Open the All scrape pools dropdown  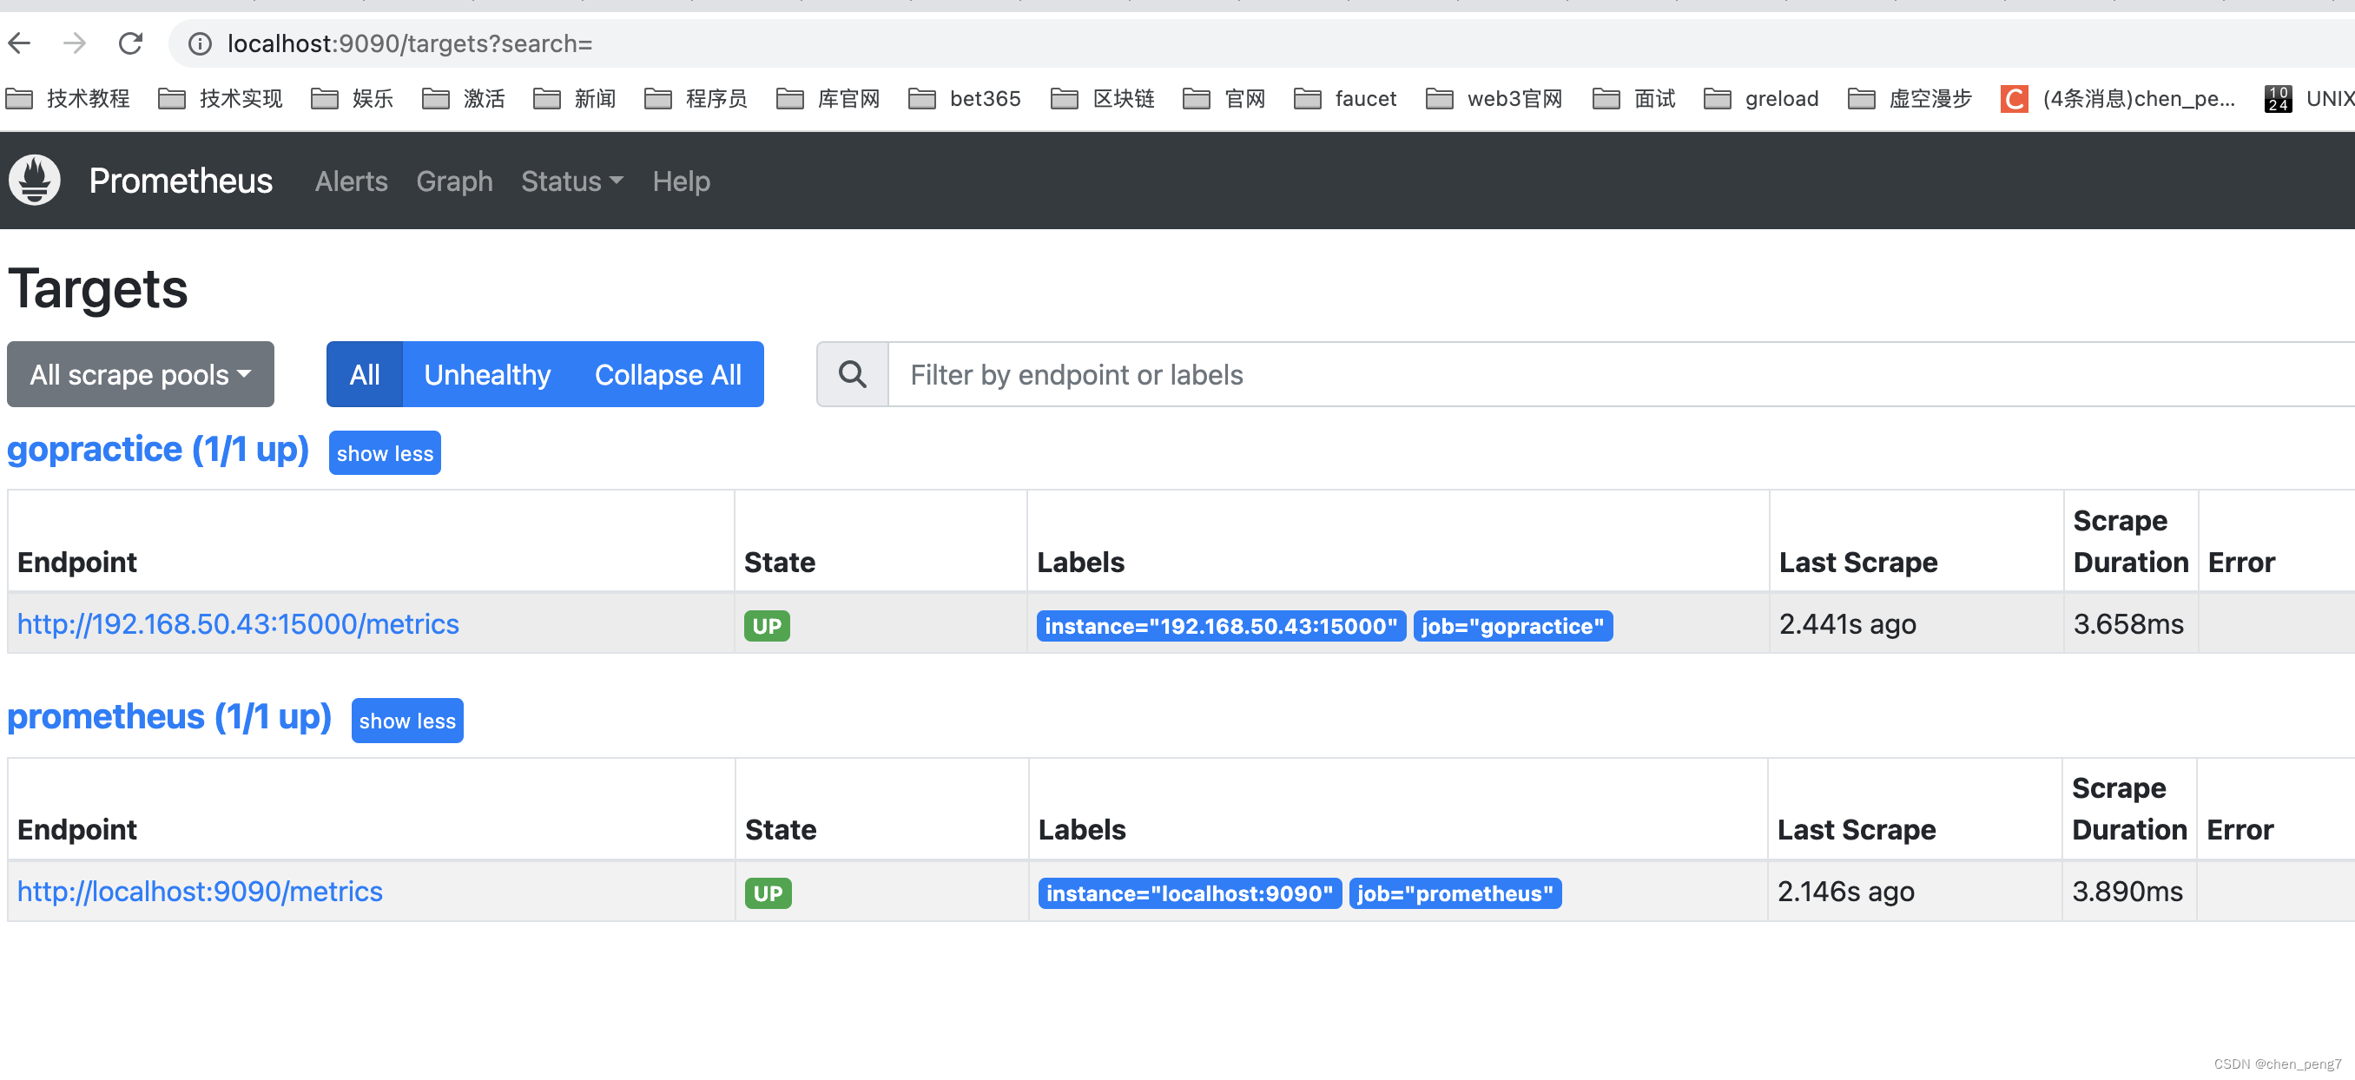click(x=141, y=375)
